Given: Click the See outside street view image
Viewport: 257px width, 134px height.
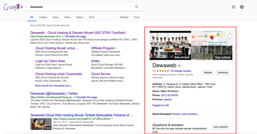Looking at the screenshot, I should pyautogui.click(x=212, y=53).
